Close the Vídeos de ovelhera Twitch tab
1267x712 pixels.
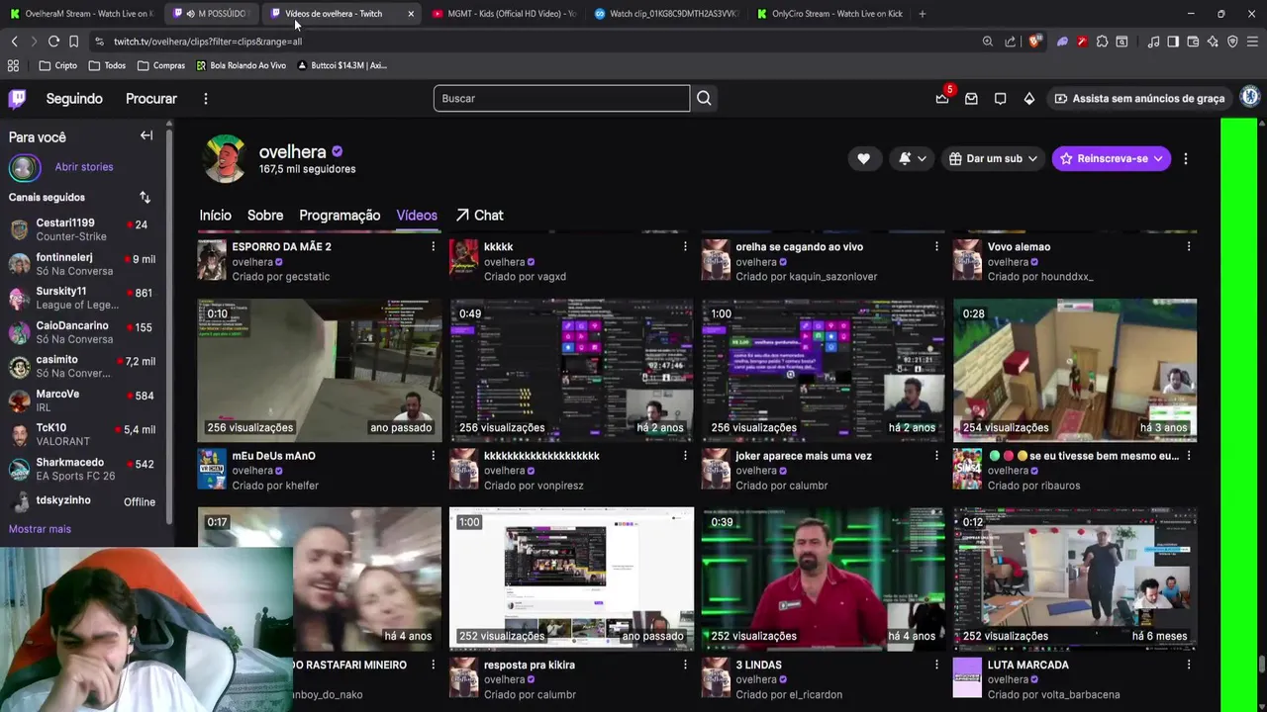pos(411,14)
